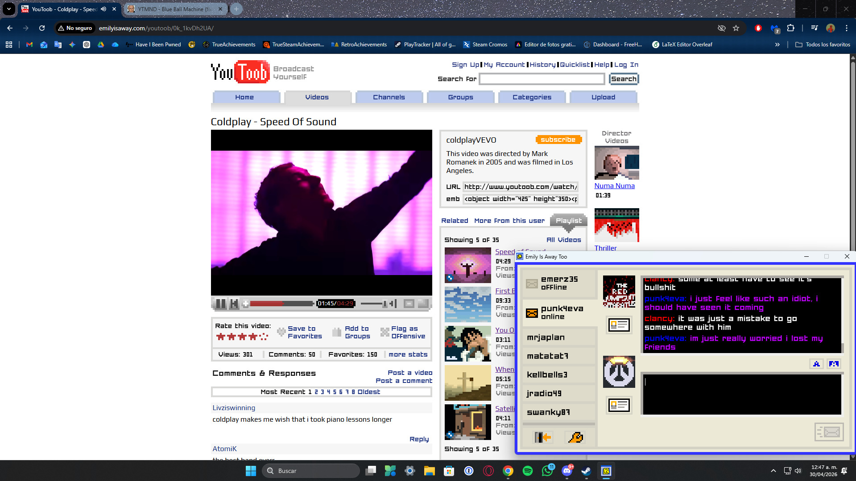Image resolution: width=856 pixels, height=481 pixels.
Task: Switch to the Playlist tab
Action: (x=568, y=221)
